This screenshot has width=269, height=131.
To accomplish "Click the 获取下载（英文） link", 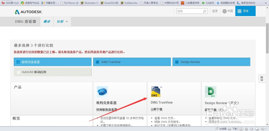I will 215,110.
